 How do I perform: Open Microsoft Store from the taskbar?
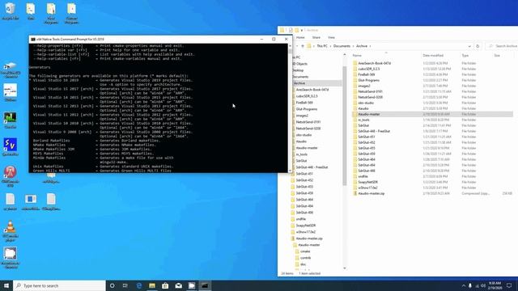click(165, 285)
